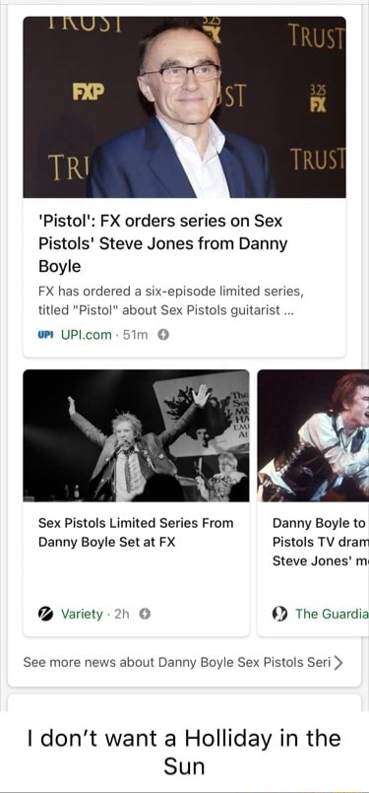The width and height of the screenshot is (369, 793).
Task: Click the UPI.com source name
Action: 86,334
